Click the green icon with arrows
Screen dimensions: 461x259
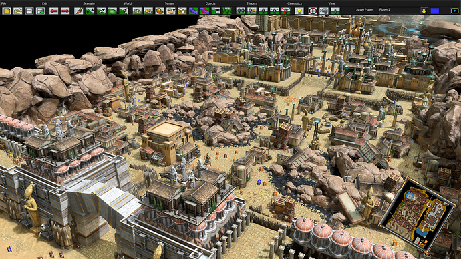216,11
